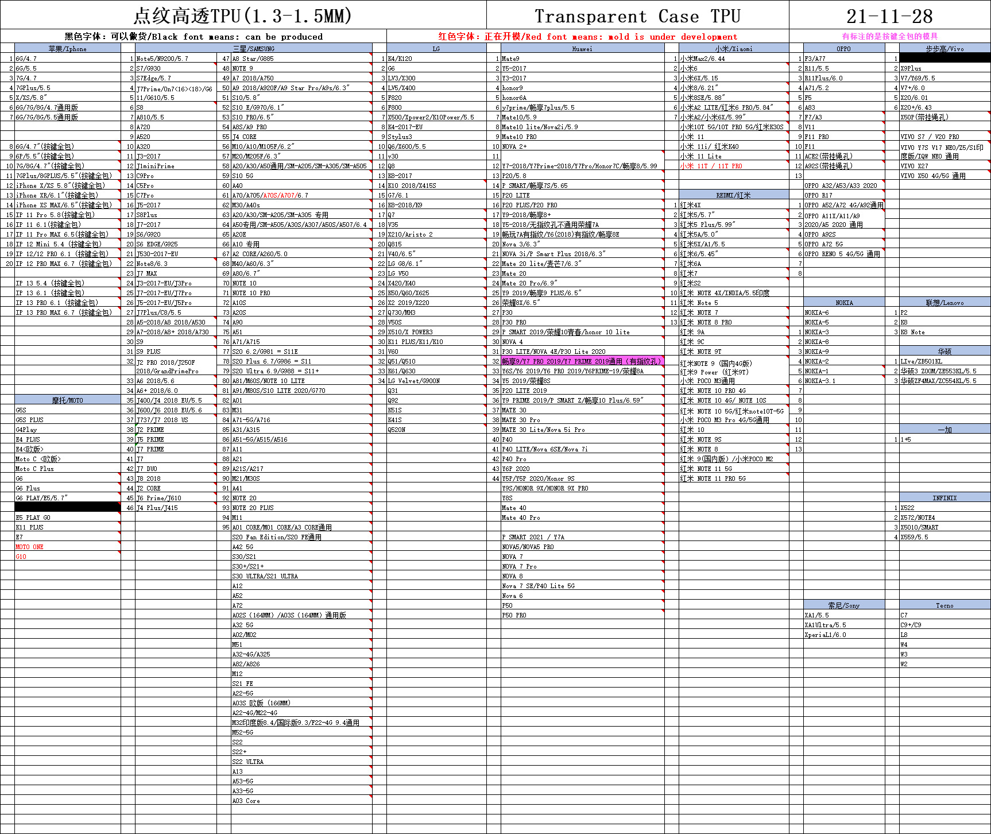
Task: Select the '一加' section header
Action: (x=944, y=430)
